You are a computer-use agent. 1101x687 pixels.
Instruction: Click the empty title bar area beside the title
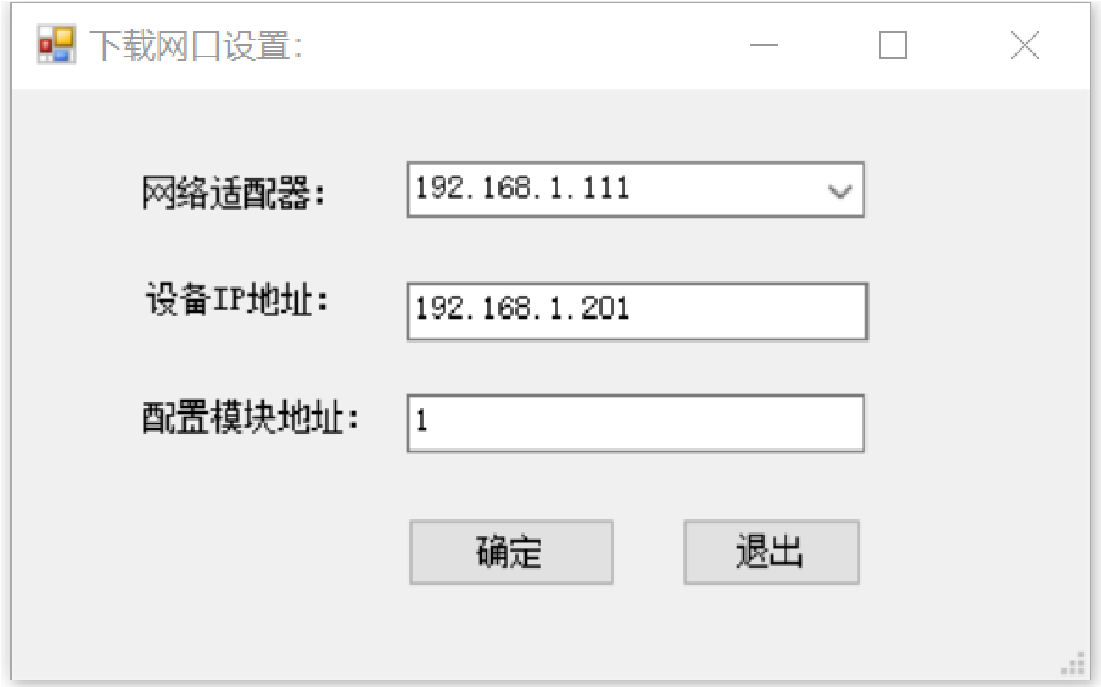(x=516, y=46)
